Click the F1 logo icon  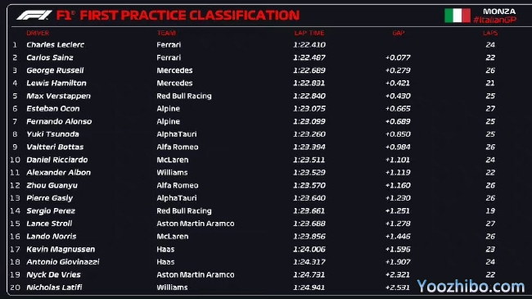pos(34,15)
